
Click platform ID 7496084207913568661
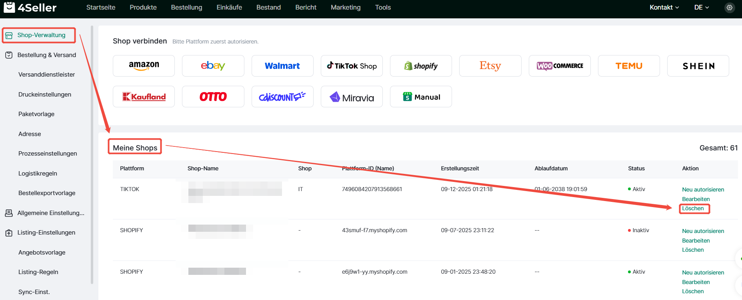(x=372, y=189)
